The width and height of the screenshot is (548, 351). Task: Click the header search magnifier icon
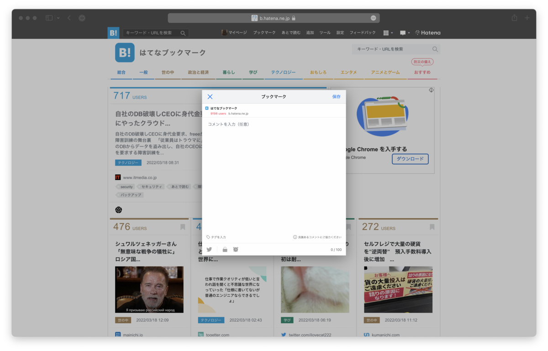click(x=435, y=49)
